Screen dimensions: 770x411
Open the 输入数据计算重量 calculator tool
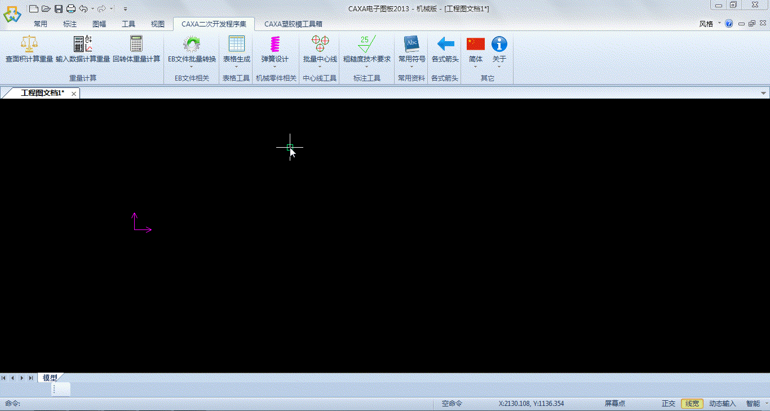pyautogui.click(x=83, y=44)
